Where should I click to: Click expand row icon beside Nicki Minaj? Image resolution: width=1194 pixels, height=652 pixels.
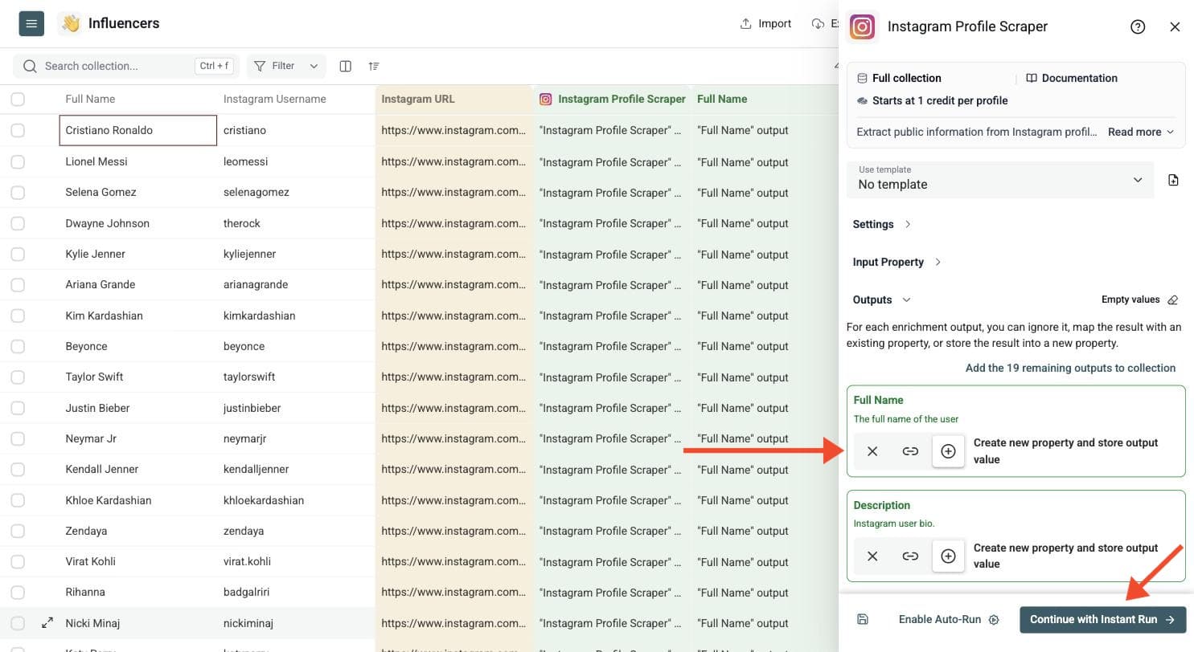(47, 622)
